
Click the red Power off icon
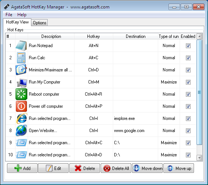click(21, 106)
